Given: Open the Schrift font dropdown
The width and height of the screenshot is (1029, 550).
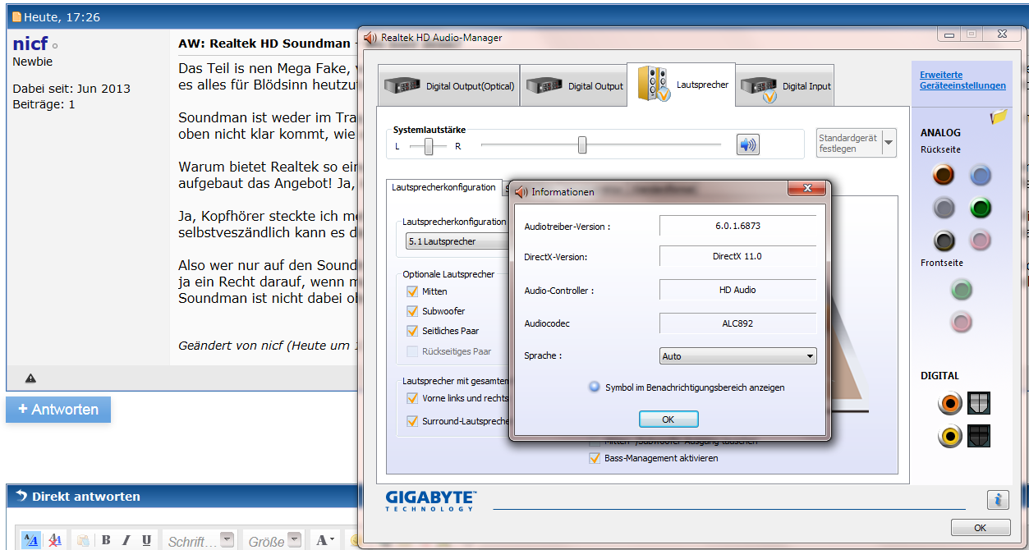Looking at the screenshot, I should point(200,541).
